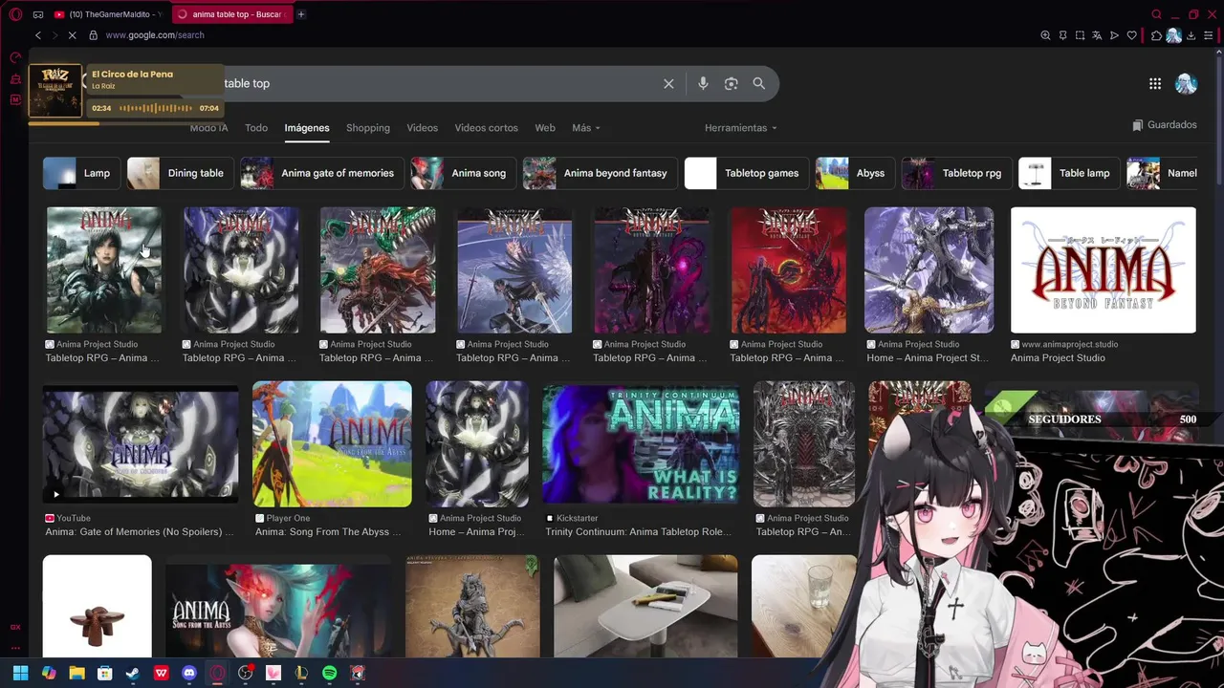Viewport: 1224px width, 688px height.
Task: Open the extensions puzzle icon
Action: click(1156, 35)
